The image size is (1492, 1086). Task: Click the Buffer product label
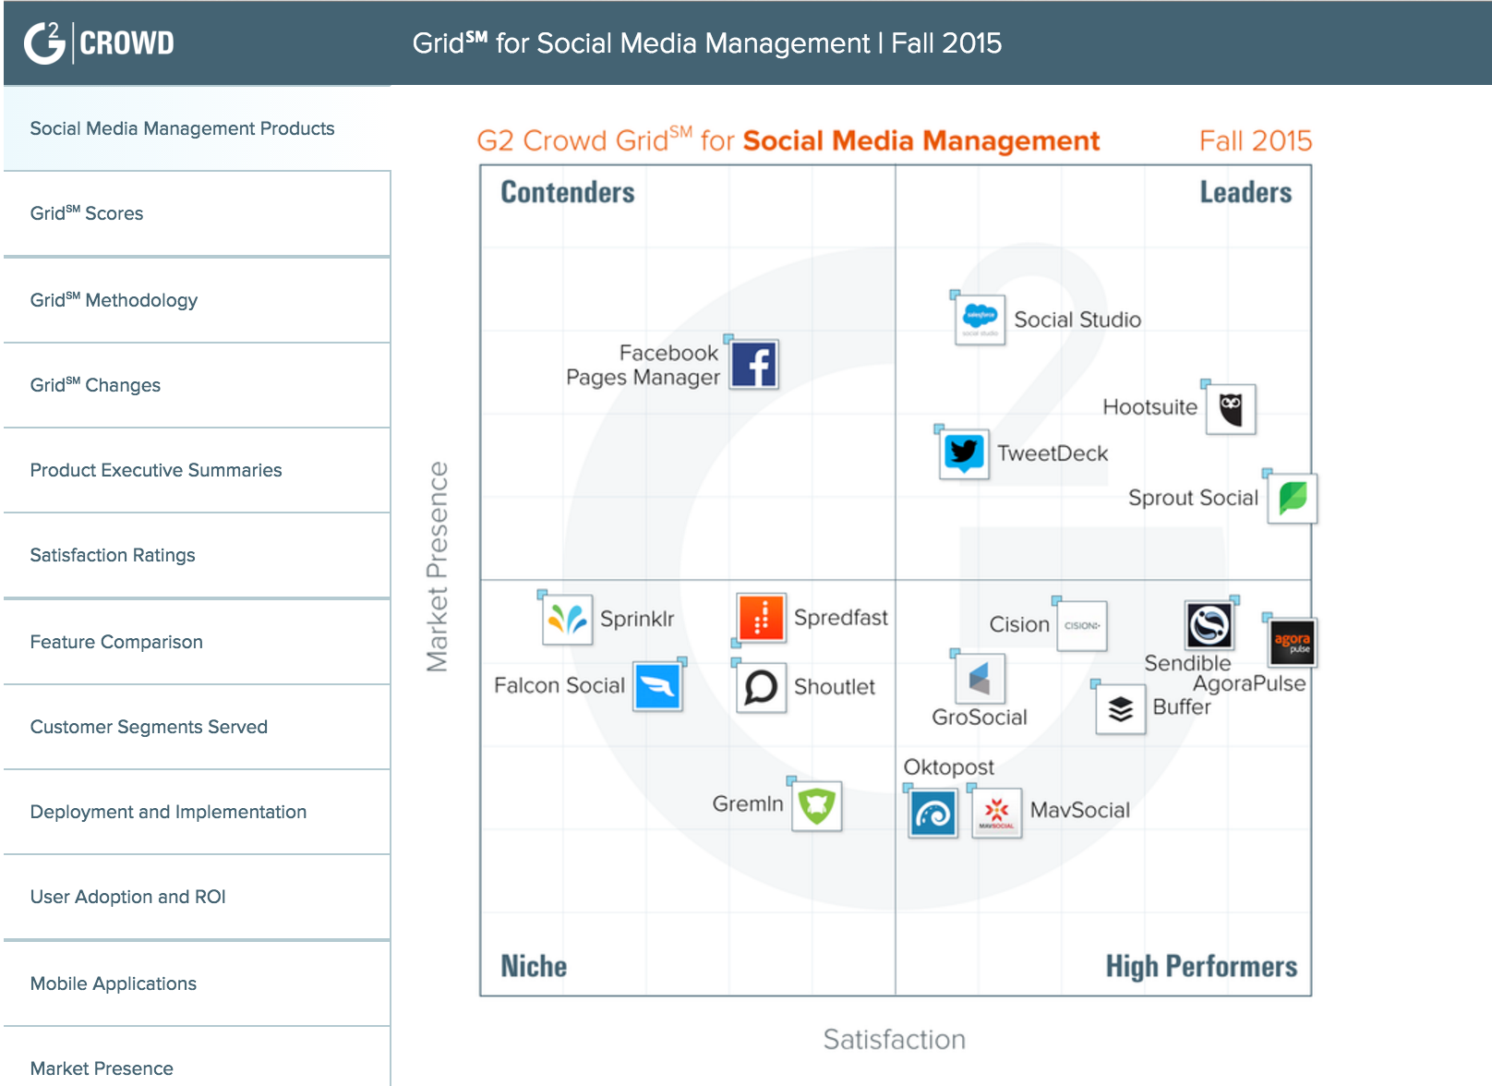click(x=1182, y=707)
